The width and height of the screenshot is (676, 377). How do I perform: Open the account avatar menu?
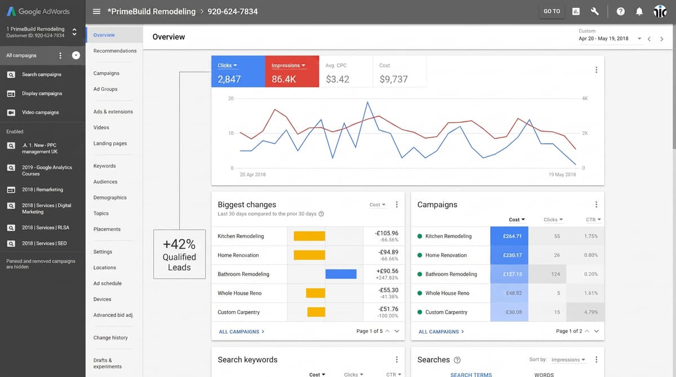(660, 11)
